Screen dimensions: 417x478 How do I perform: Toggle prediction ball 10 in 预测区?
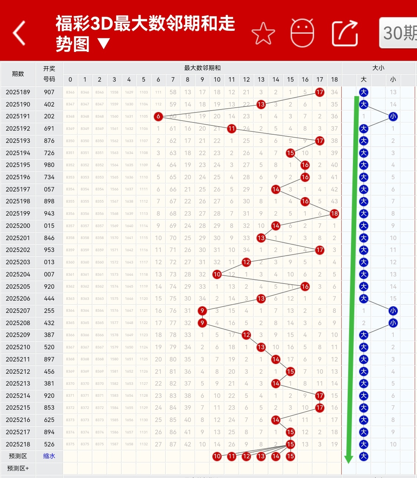[x=217, y=456]
